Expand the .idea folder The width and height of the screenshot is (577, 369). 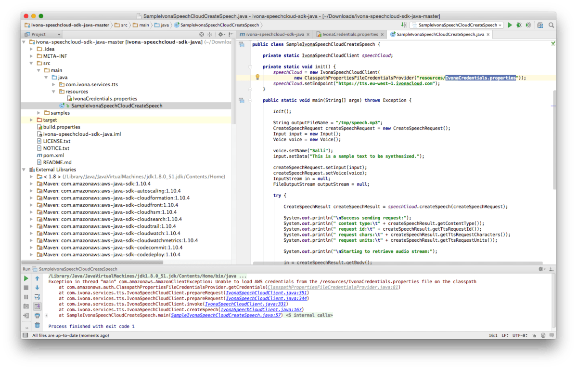click(31, 49)
